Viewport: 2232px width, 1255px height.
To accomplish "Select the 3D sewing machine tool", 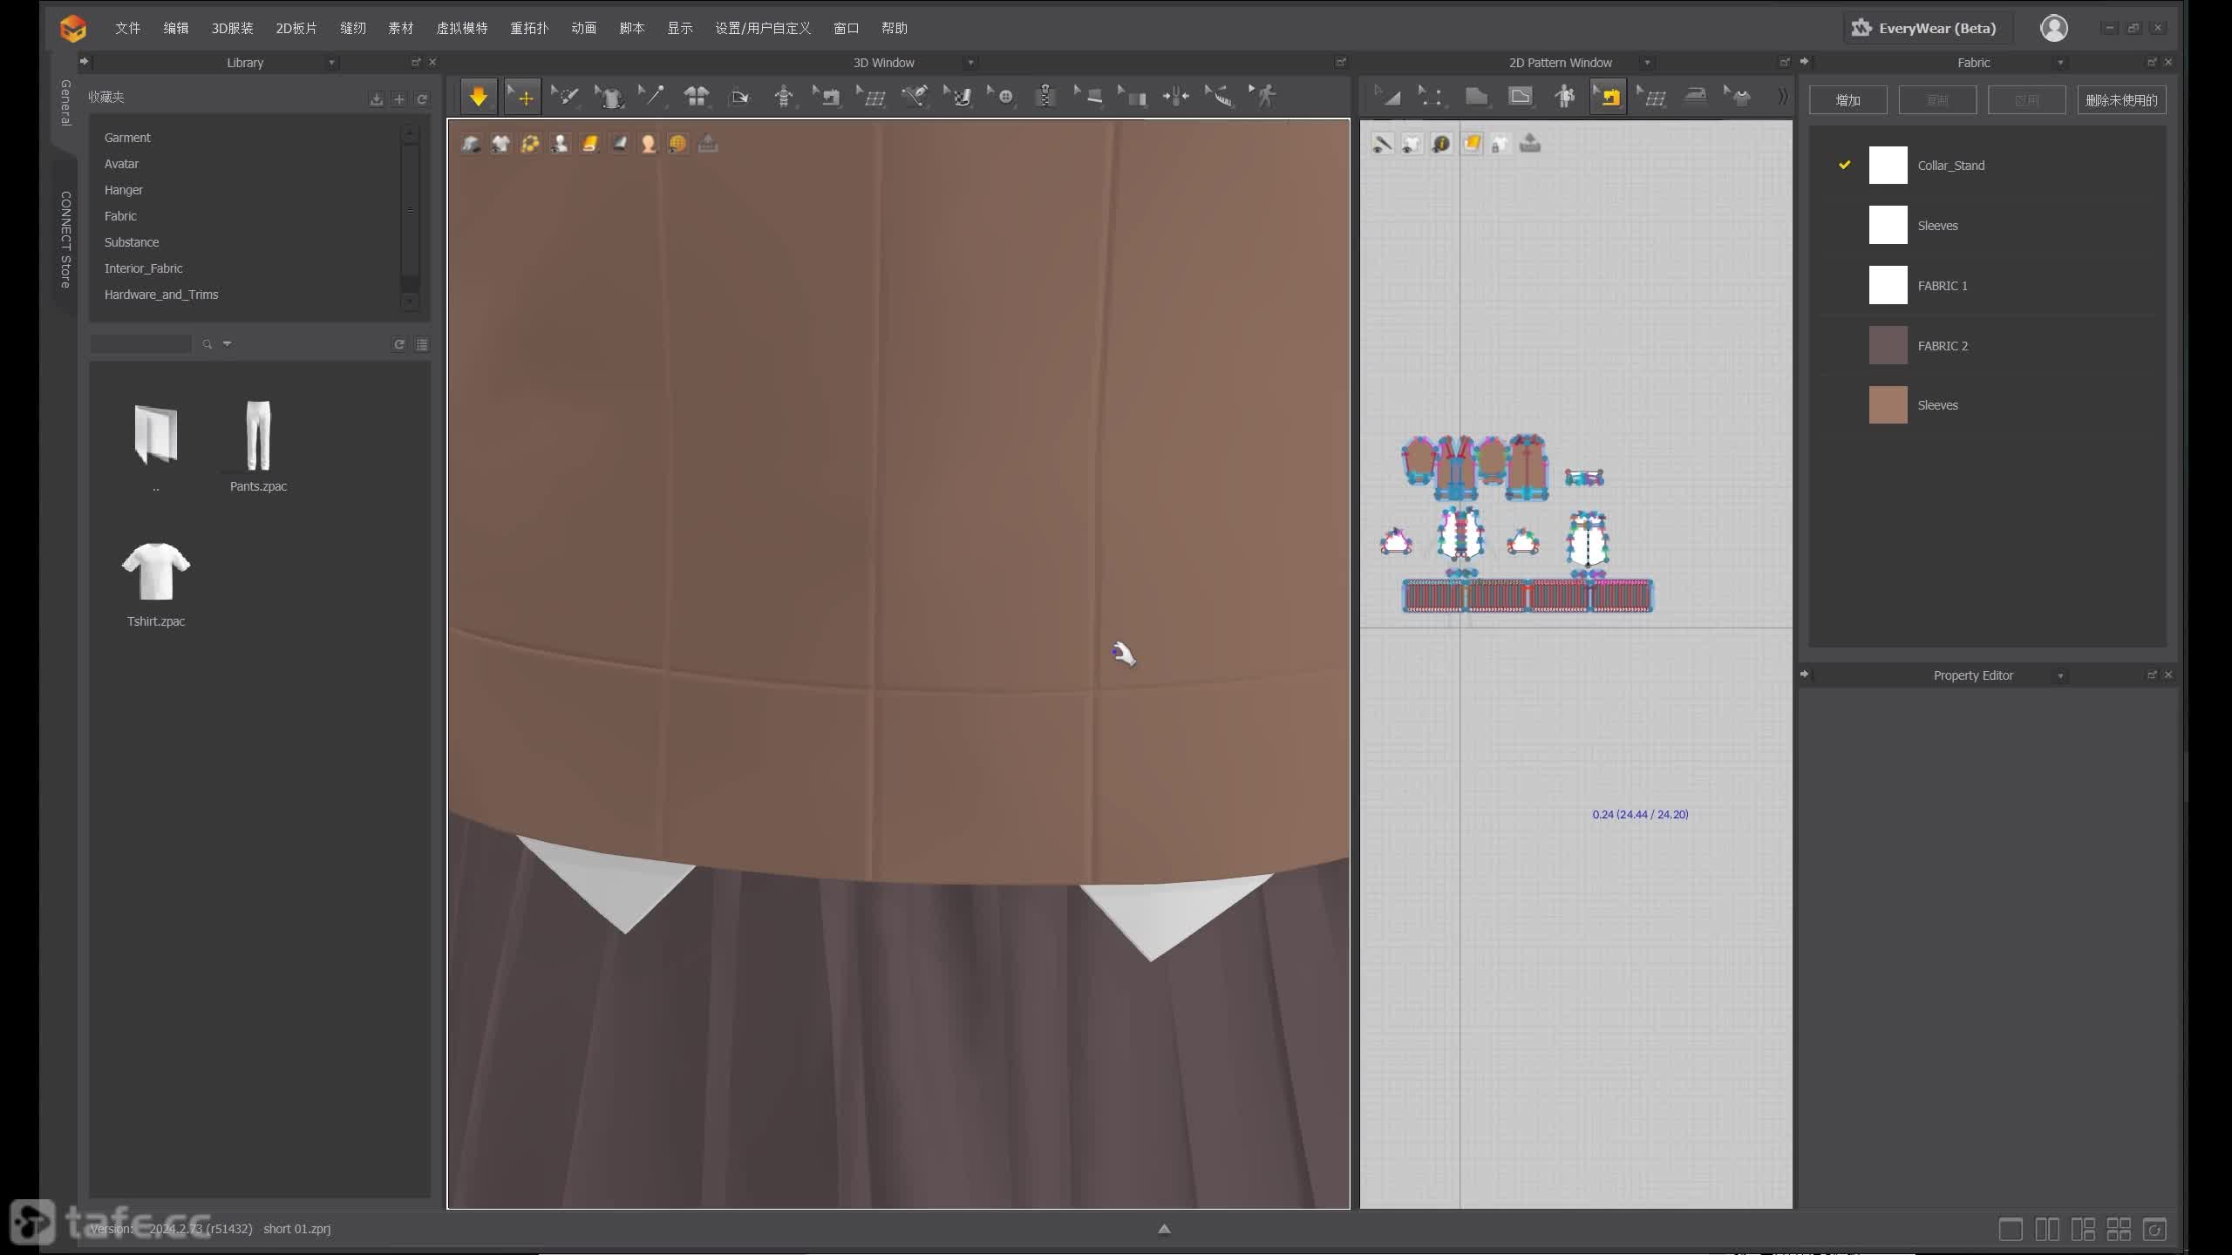I will pyautogui.click(x=827, y=97).
